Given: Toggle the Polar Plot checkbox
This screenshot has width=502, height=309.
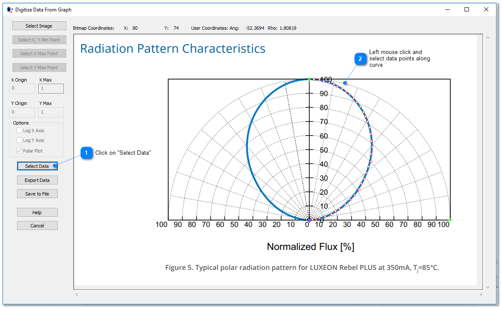Looking at the screenshot, I should click(x=20, y=151).
